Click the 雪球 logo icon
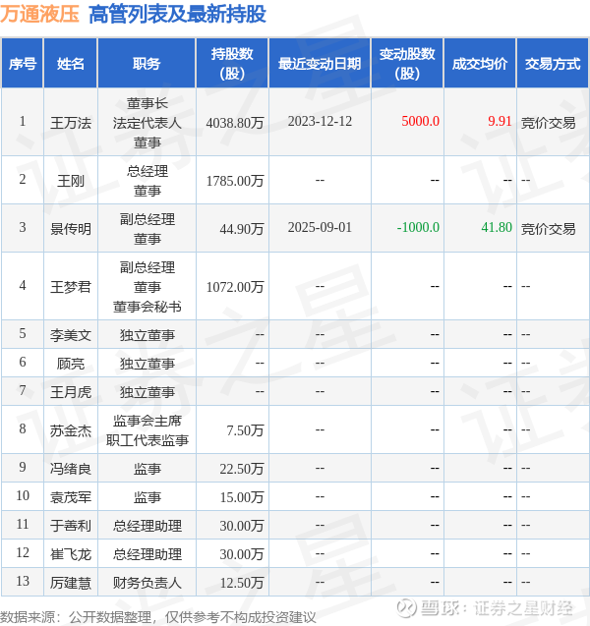Screen dimensions: 590x626 point(407,608)
